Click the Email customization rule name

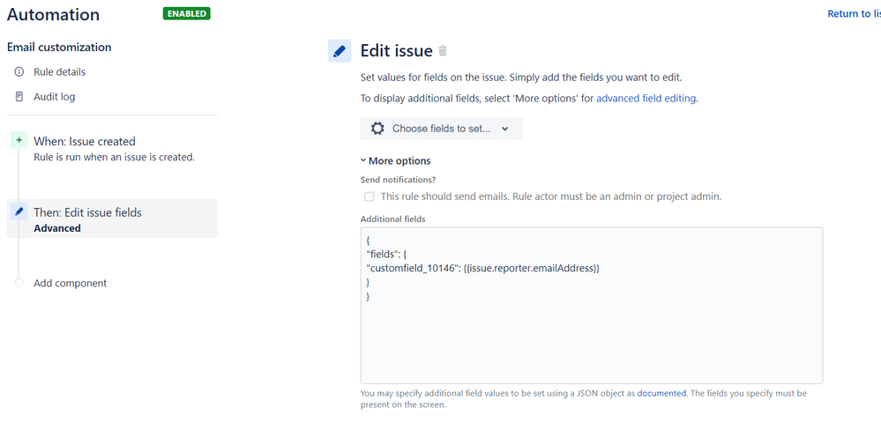[x=59, y=48]
